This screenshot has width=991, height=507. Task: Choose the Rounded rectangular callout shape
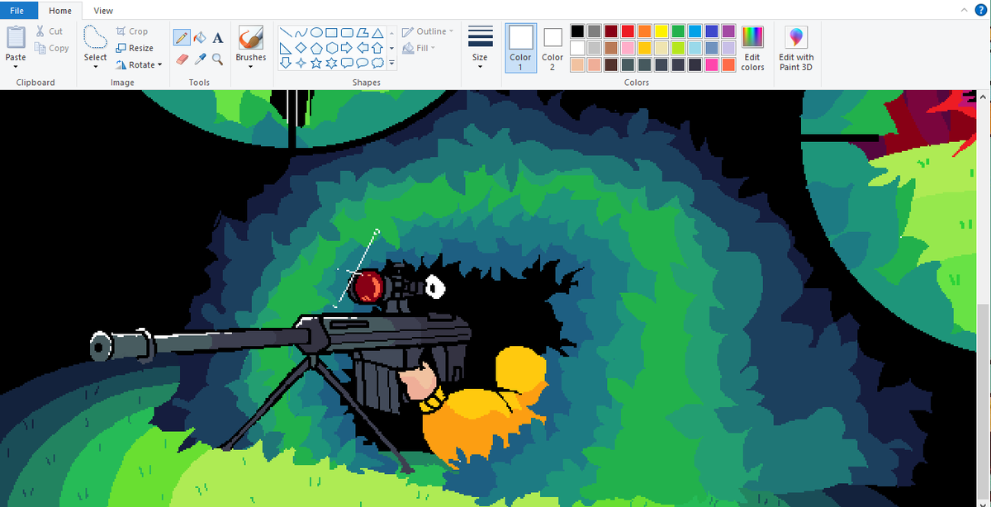(347, 63)
